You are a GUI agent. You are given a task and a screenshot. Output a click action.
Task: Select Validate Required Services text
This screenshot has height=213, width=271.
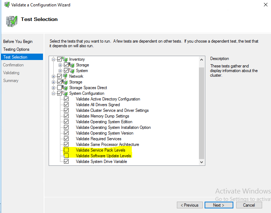click(x=98, y=139)
